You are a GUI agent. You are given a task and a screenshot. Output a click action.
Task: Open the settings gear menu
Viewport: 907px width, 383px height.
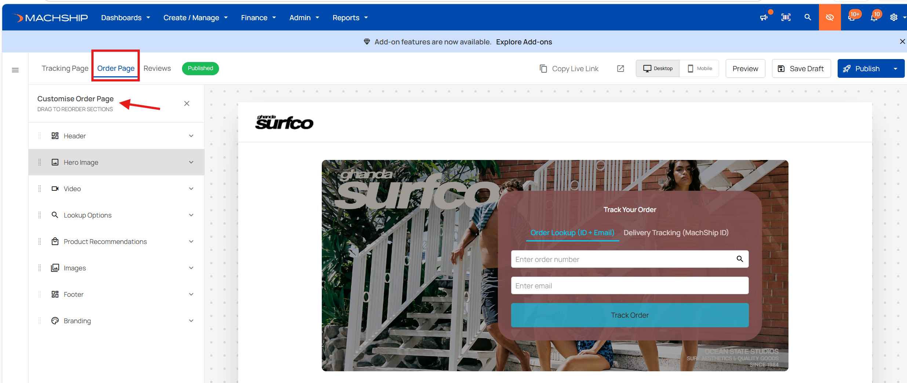pos(894,17)
